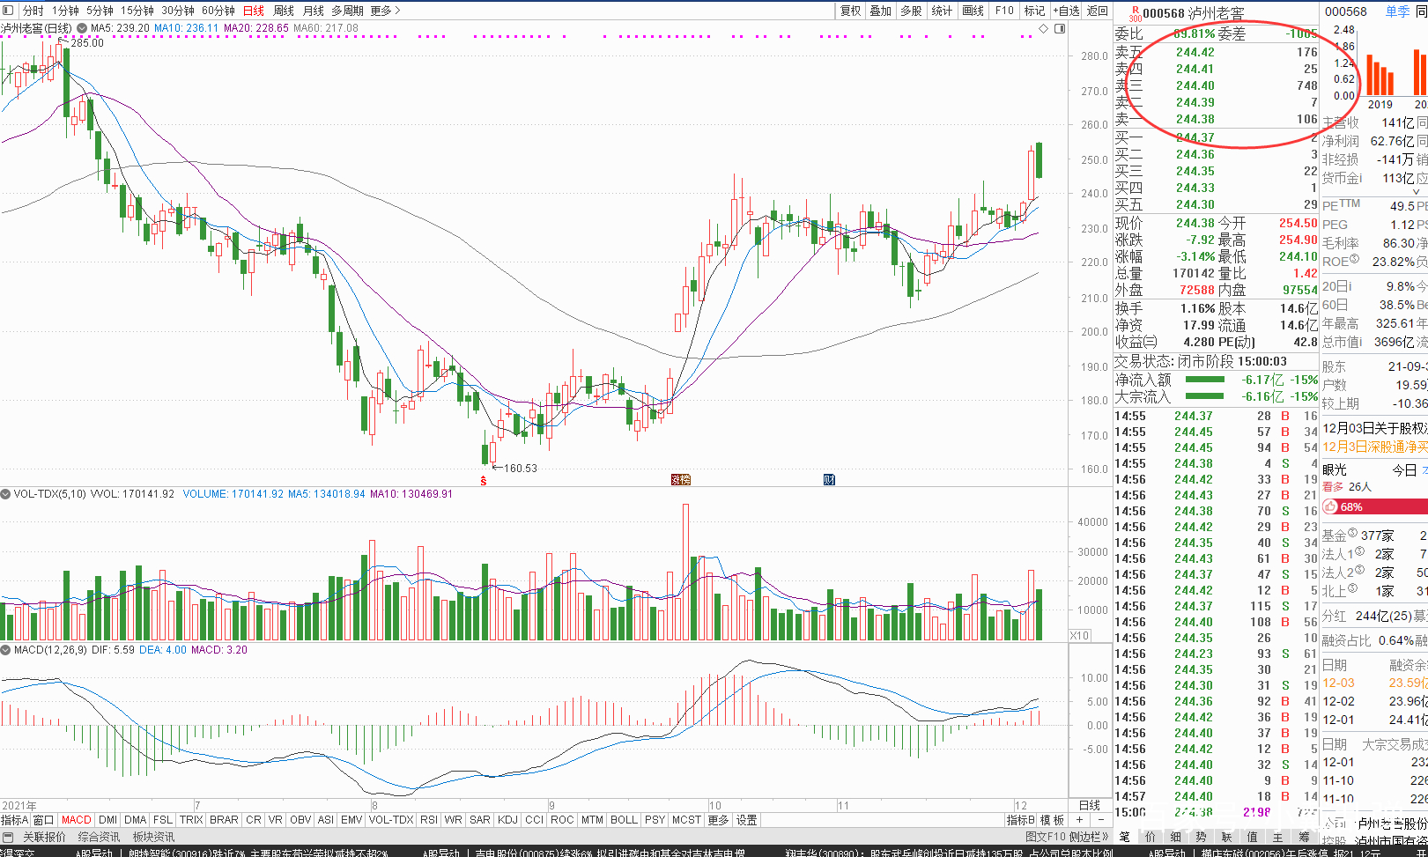Click the +自选 add-to-watchlist button

click(1066, 11)
